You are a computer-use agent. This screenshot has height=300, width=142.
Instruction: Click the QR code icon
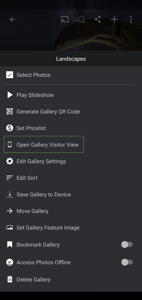pyautogui.click(x=9, y=111)
